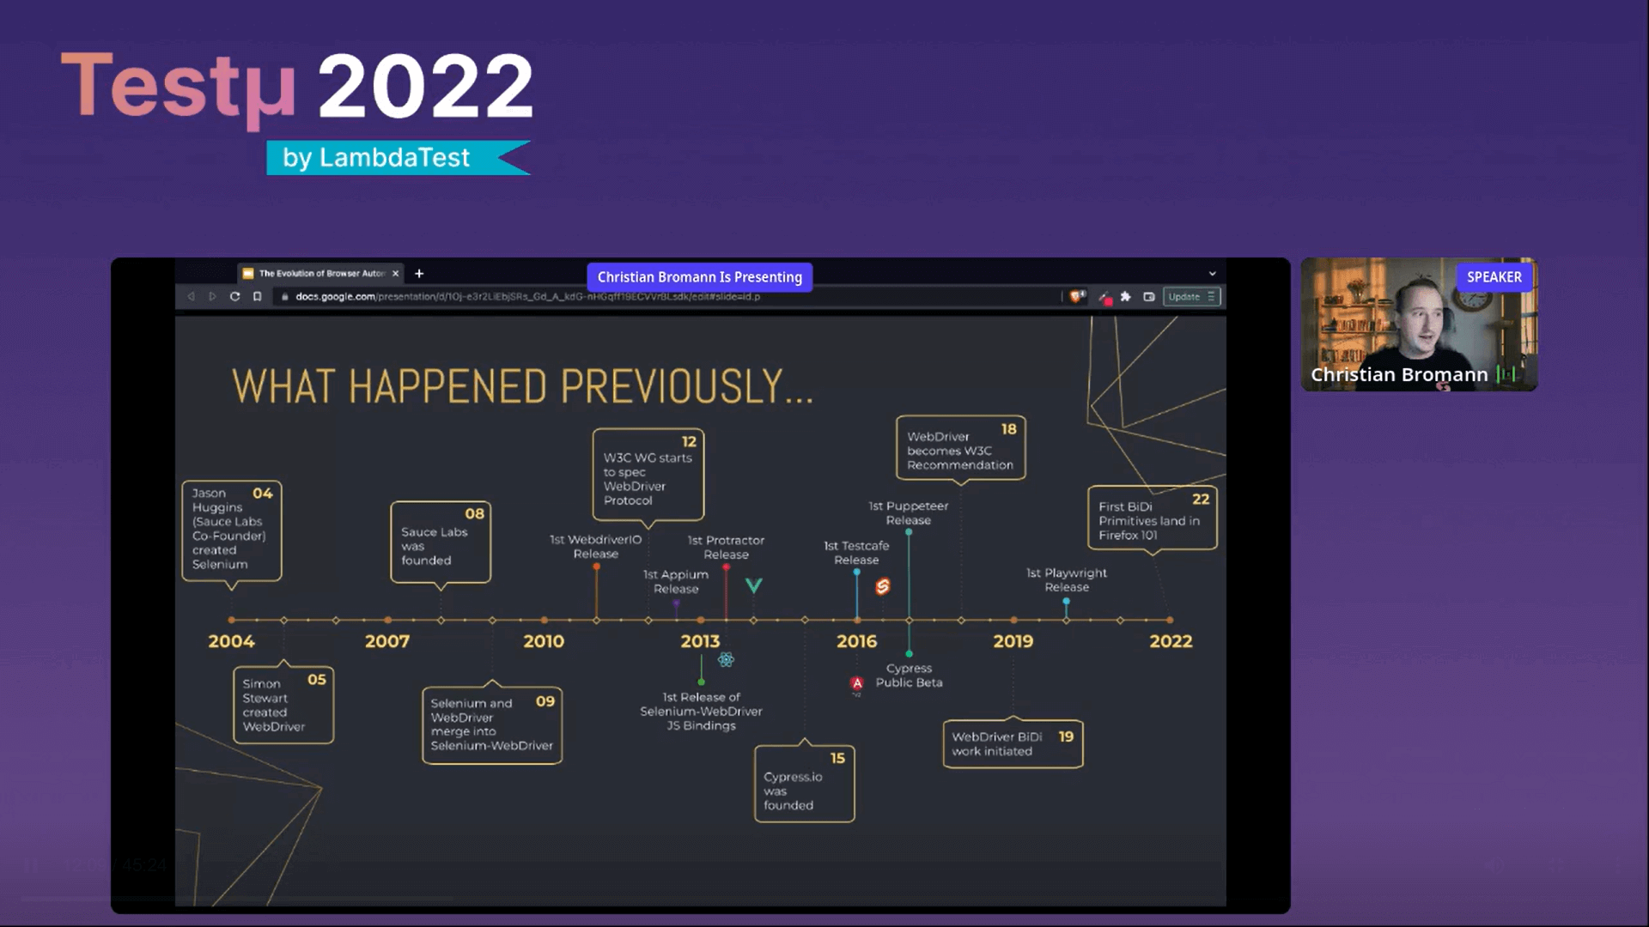Click the 15 Cypress.io was founded box
The width and height of the screenshot is (1649, 927).
(805, 784)
